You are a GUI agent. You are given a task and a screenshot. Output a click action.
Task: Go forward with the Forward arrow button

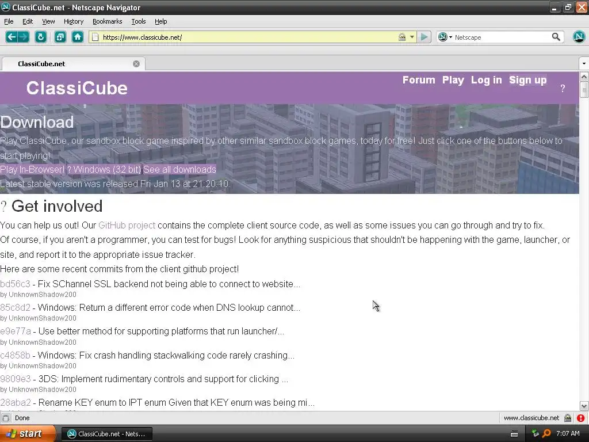click(x=24, y=37)
